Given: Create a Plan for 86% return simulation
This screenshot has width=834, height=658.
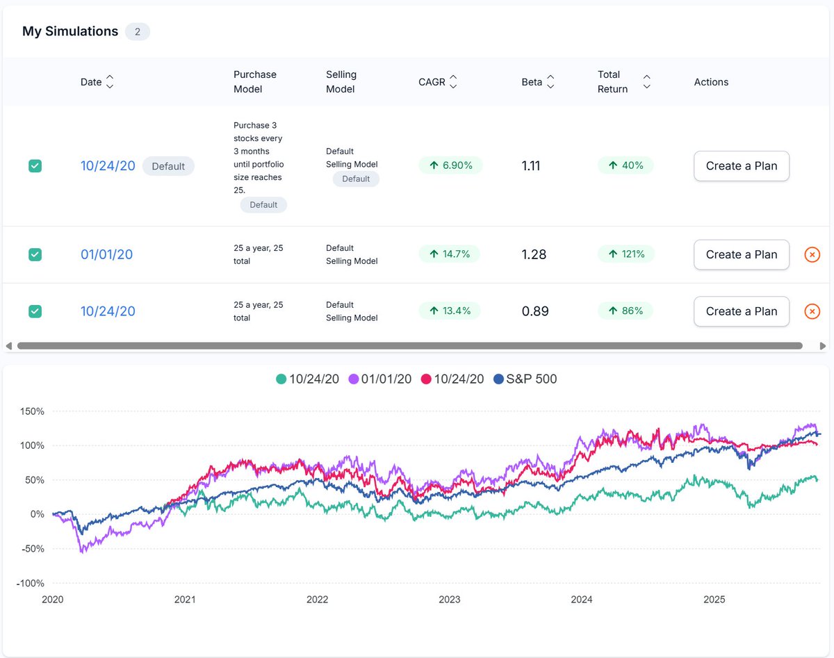Looking at the screenshot, I should pyautogui.click(x=742, y=311).
